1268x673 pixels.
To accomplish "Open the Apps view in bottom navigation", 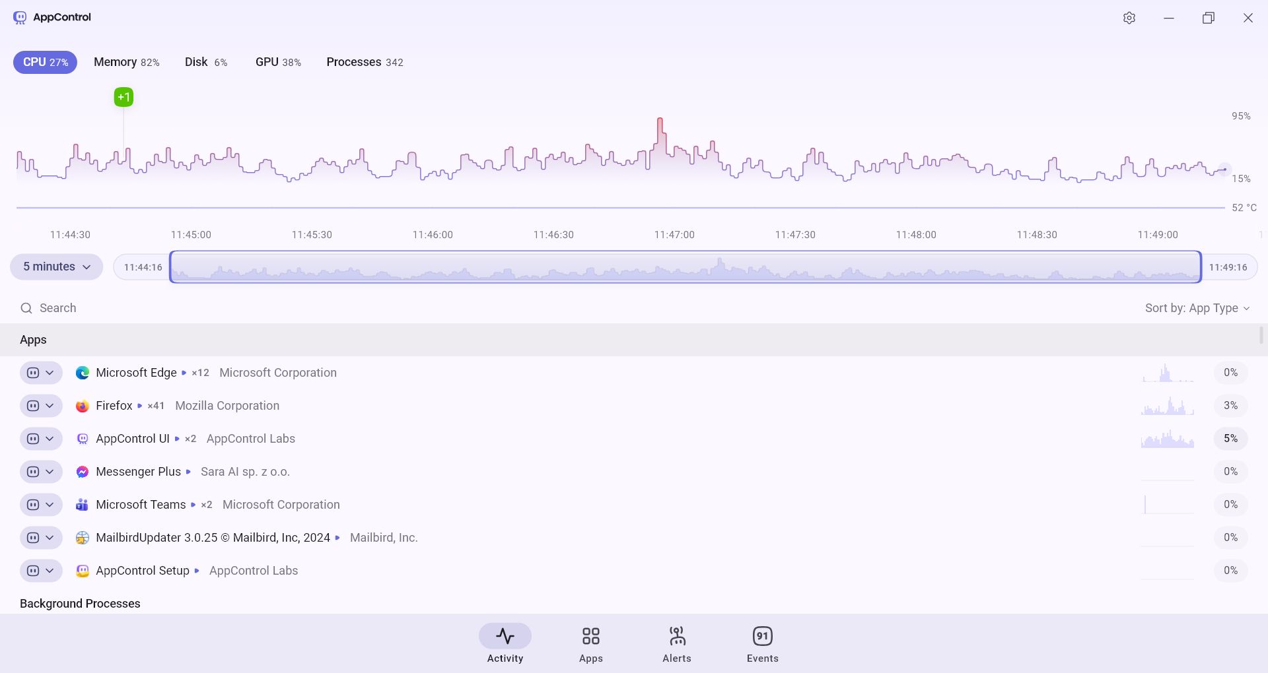I will 590,643.
